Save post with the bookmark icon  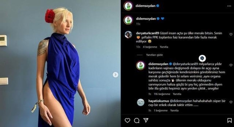(x=229, y=121)
